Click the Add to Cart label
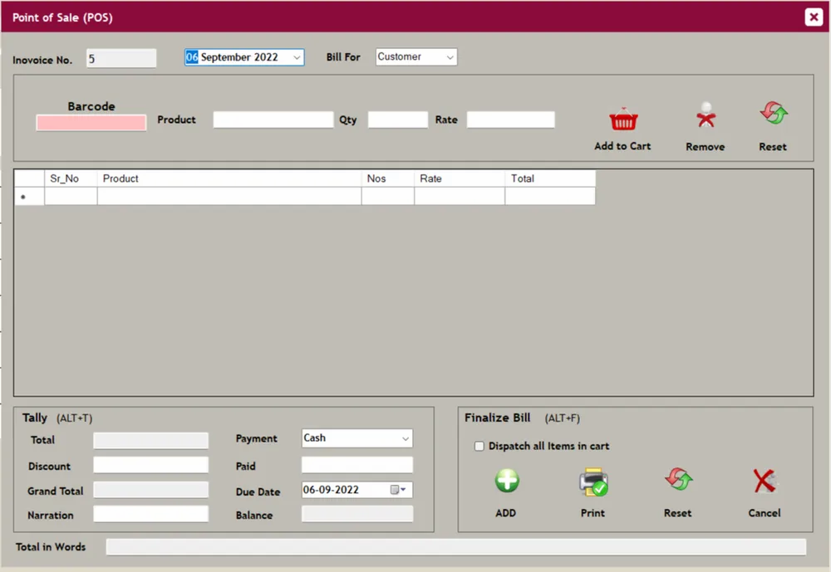Viewport: 831px width, 572px height. point(622,146)
